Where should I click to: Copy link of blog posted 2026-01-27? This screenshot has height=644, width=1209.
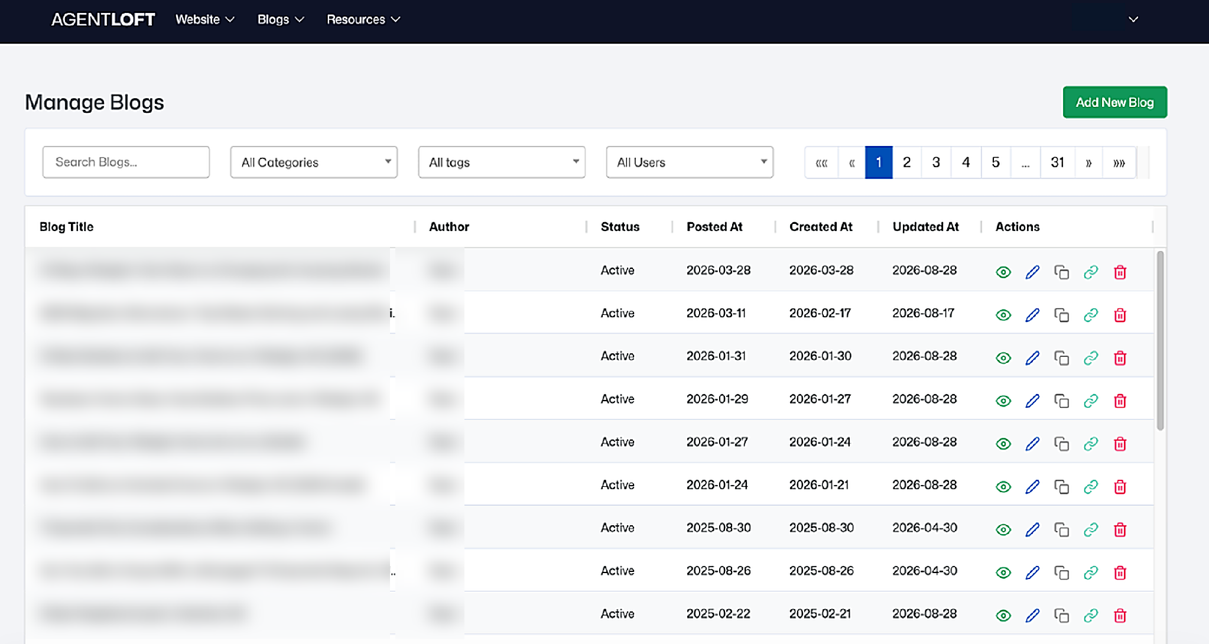(1091, 444)
